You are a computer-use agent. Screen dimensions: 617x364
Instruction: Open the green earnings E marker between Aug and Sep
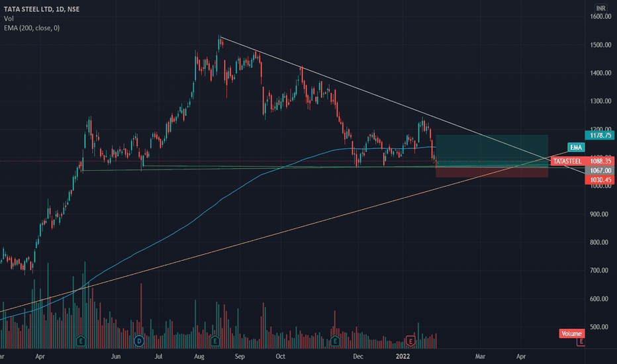coord(215,341)
